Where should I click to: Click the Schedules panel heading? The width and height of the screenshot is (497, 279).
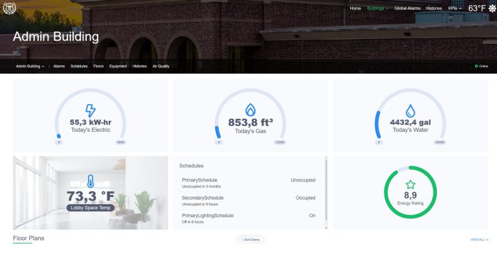[192, 166]
